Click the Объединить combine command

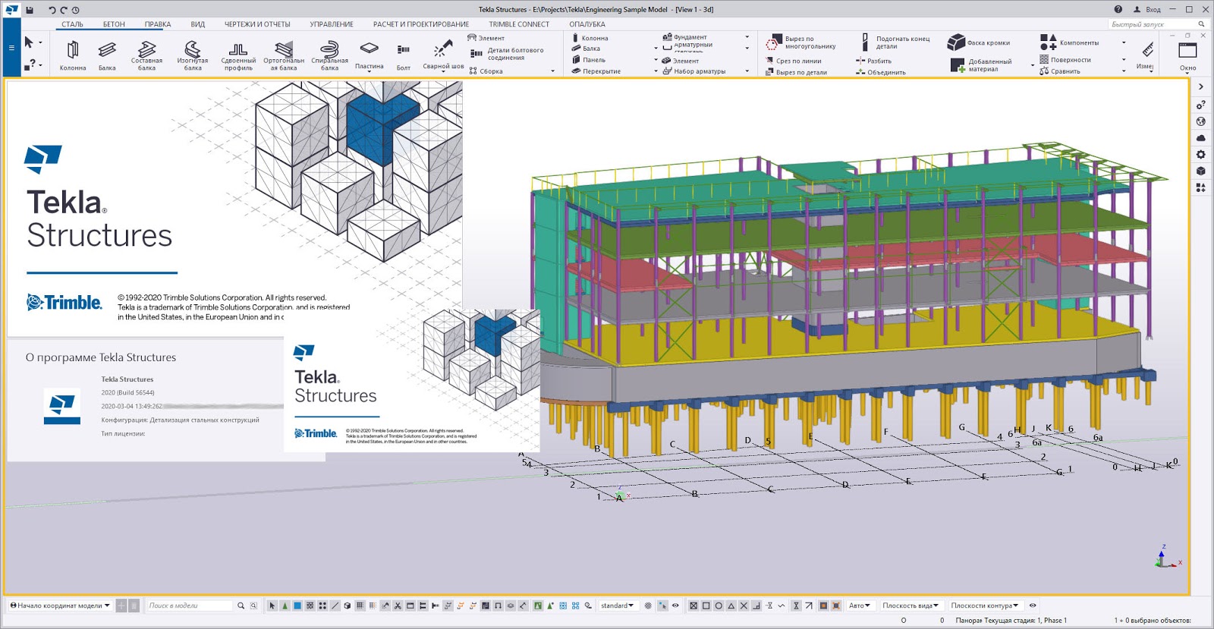point(880,72)
